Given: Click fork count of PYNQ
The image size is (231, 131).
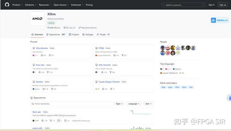Looking at the screenshot, I should point(124,55).
